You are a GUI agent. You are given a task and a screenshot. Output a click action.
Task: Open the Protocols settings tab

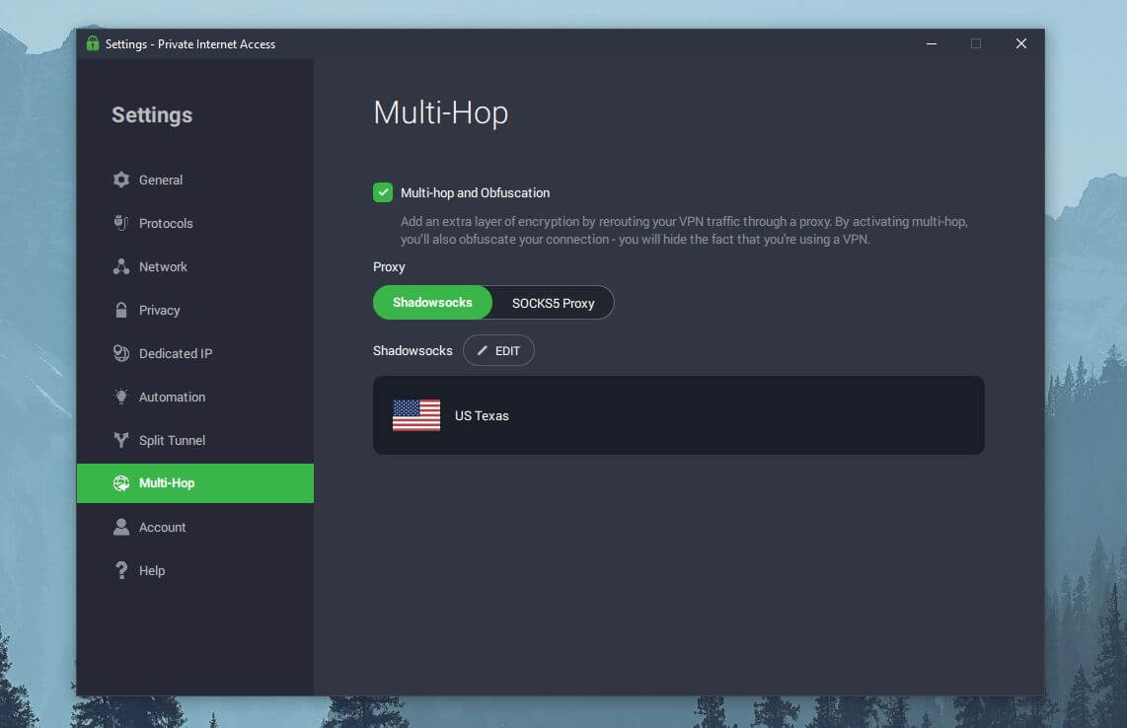(195, 223)
